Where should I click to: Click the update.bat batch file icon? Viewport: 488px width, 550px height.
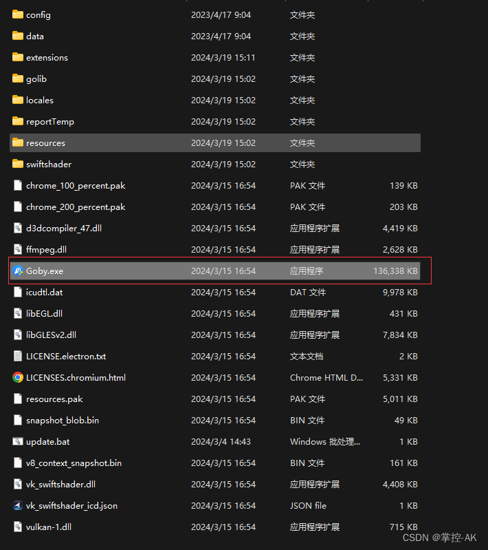pos(18,441)
